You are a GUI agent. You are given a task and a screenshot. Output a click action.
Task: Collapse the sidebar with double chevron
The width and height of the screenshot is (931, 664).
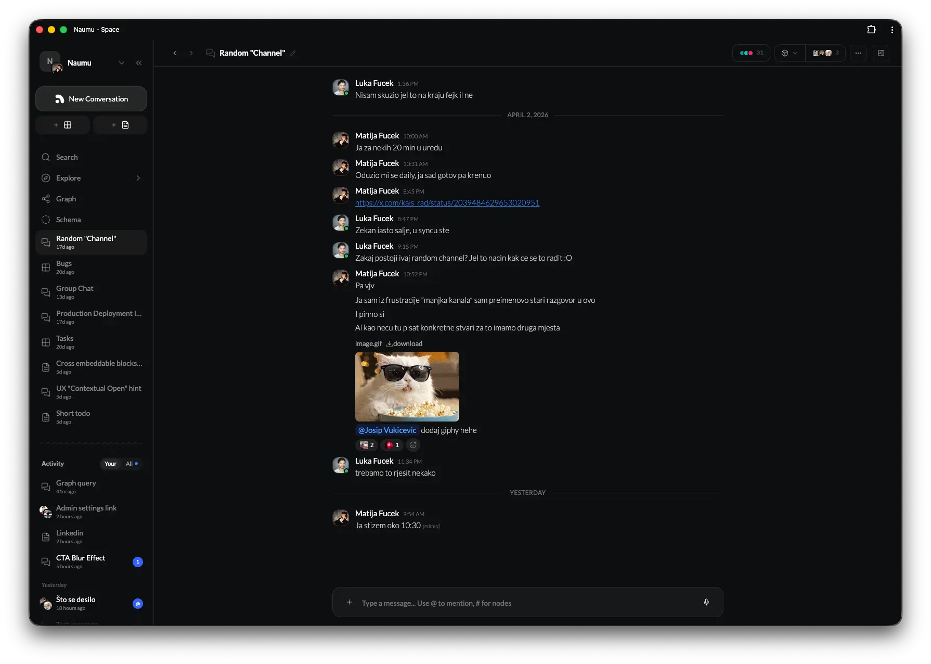coord(139,63)
